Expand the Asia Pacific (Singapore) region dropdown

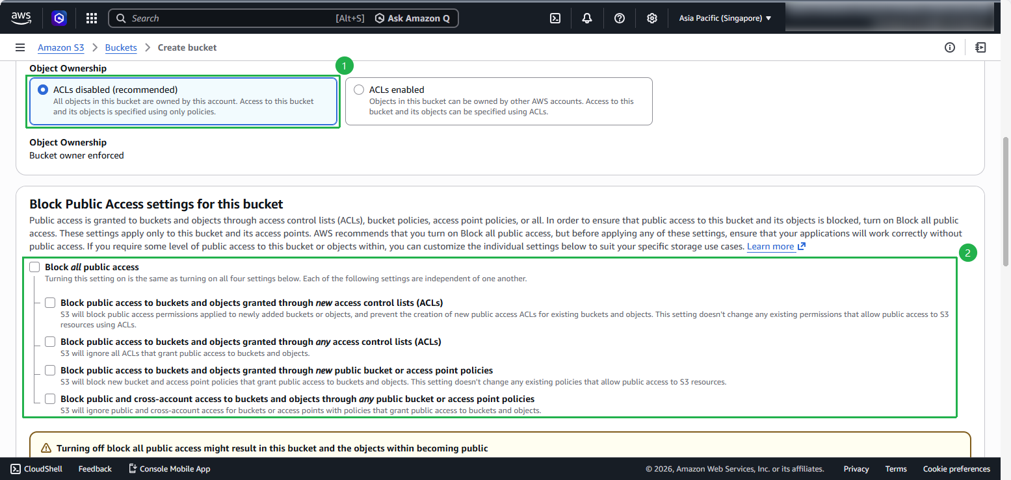click(x=726, y=18)
